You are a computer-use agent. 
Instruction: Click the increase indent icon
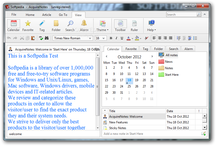tap(190, 38)
